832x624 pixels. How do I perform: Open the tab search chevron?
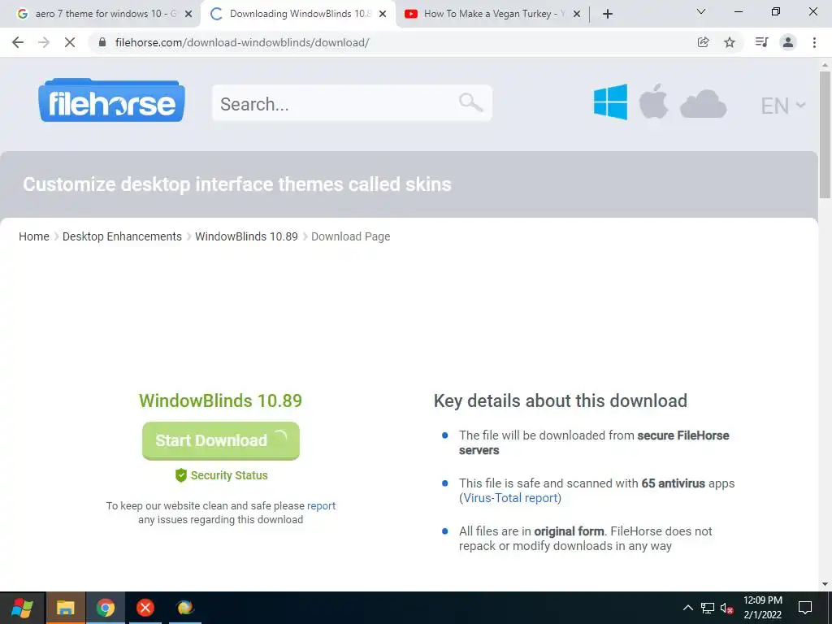[701, 11]
